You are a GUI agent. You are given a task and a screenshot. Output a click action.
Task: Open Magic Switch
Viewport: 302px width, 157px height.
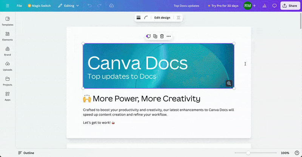click(39, 6)
